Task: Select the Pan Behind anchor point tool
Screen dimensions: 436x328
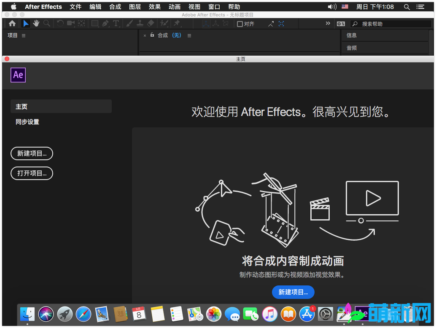Action: (81, 24)
